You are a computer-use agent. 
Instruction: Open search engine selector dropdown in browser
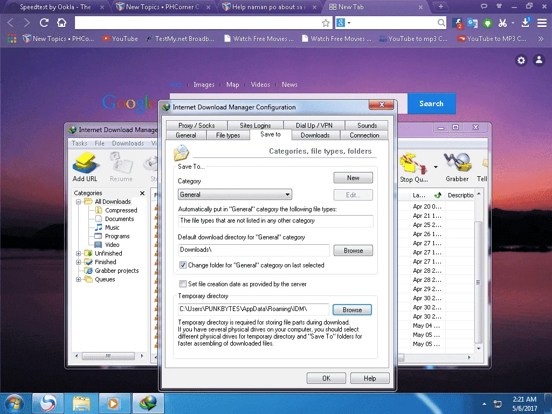[349, 23]
